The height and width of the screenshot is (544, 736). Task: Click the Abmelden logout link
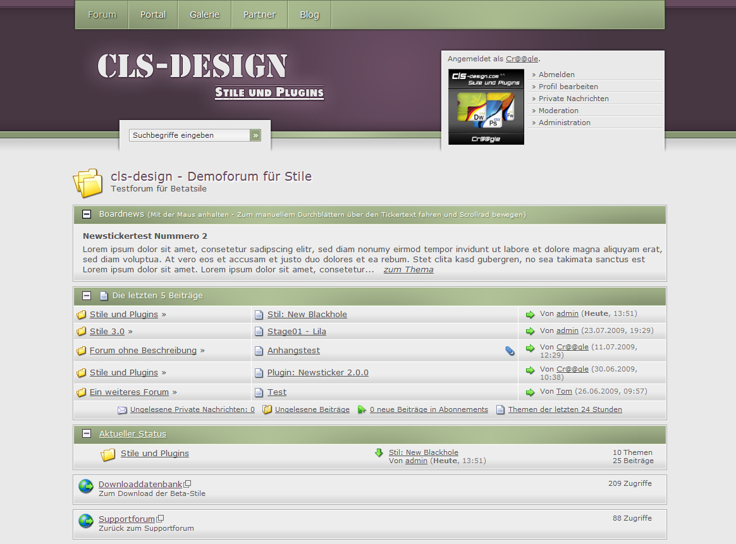[556, 75]
